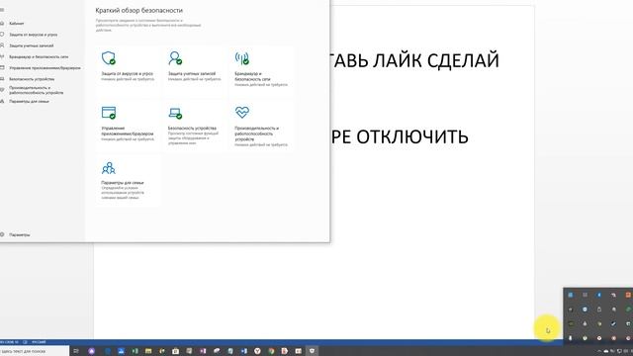Open the account protection tile person icon
The width and height of the screenshot is (633, 356).
pyautogui.click(x=175, y=58)
